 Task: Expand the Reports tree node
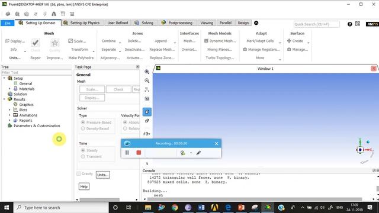(x=9, y=120)
